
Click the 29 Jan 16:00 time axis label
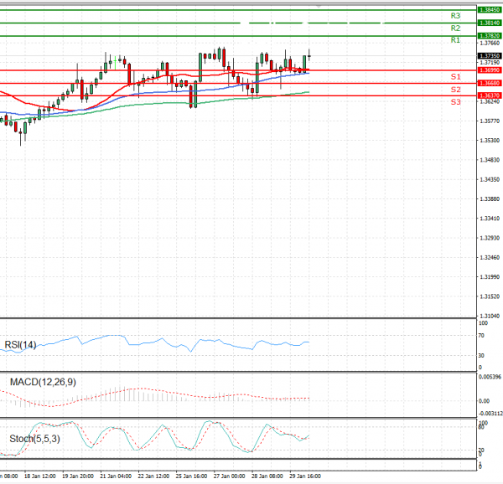305,476
